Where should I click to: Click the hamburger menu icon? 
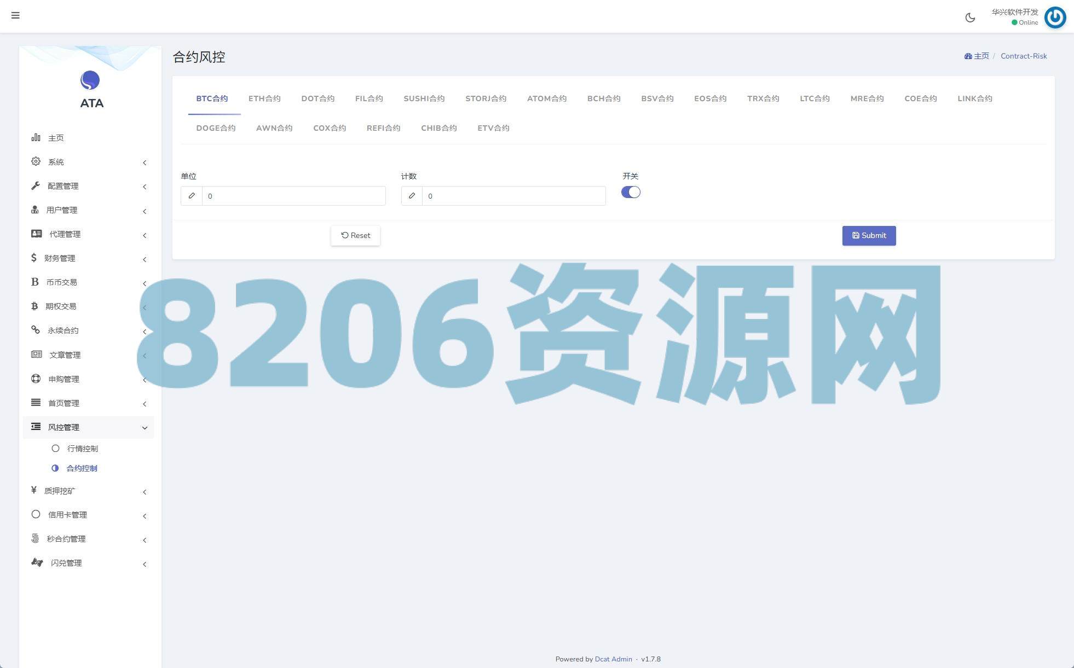tap(15, 15)
